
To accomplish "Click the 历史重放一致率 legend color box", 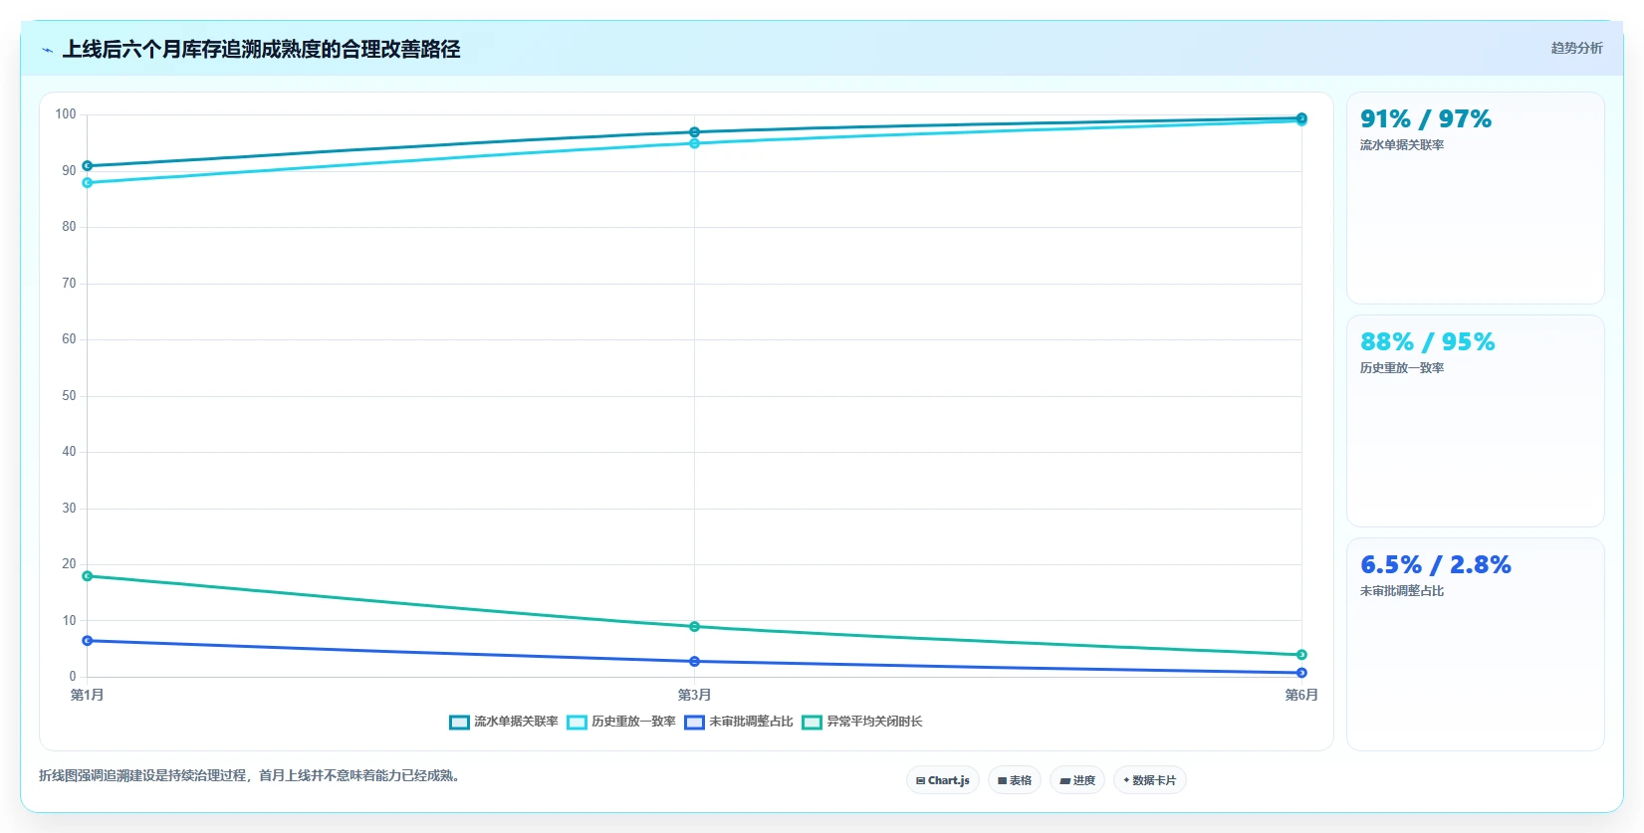I will (577, 723).
